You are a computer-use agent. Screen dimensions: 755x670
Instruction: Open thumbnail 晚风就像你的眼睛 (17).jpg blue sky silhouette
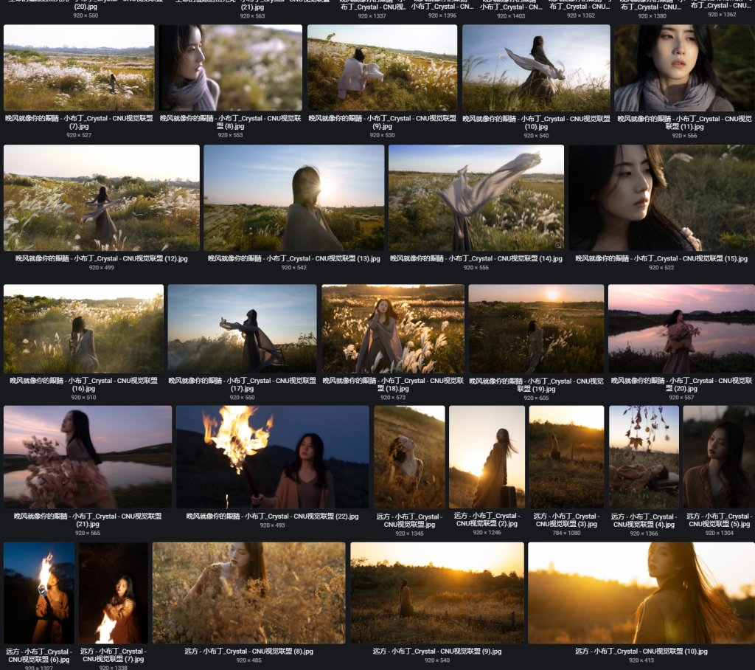coord(242,329)
